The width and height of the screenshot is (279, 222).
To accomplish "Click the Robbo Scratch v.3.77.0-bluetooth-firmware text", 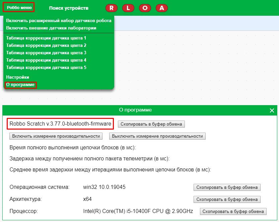I will pos(60,124).
